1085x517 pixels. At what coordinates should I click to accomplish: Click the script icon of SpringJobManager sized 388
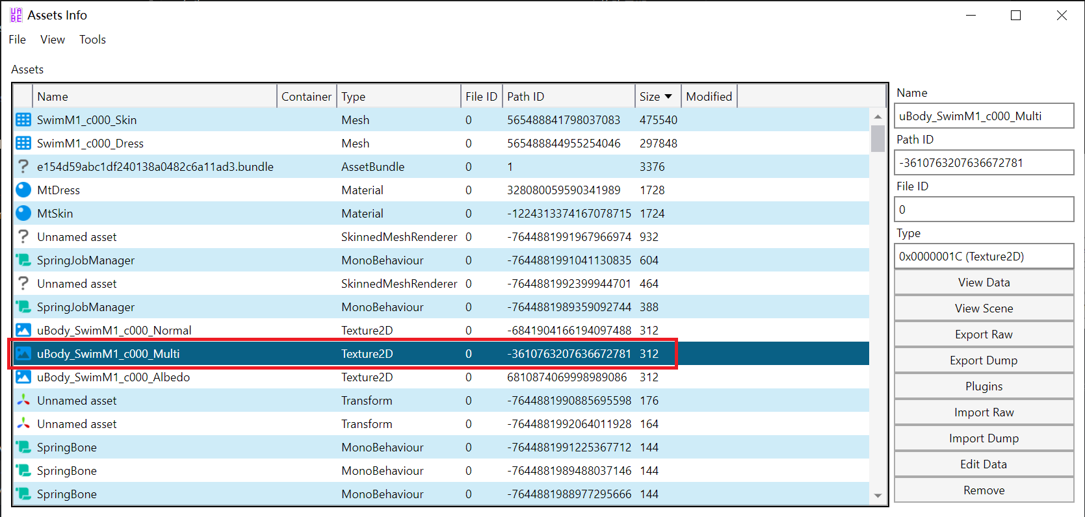point(23,307)
